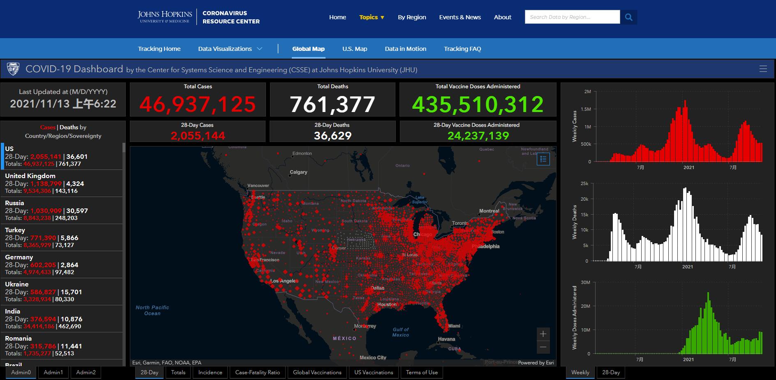Image resolution: width=776 pixels, height=380 pixels.
Task: Click the search magnifier icon
Action: [x=628, y=17]
